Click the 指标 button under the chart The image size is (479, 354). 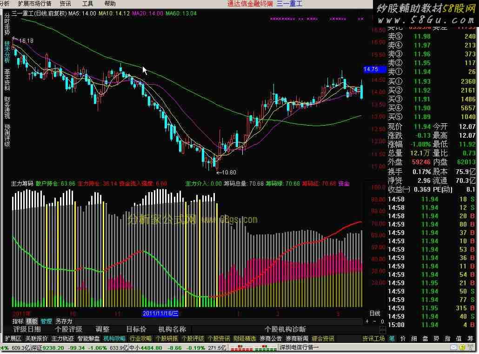tap(18, 321)
